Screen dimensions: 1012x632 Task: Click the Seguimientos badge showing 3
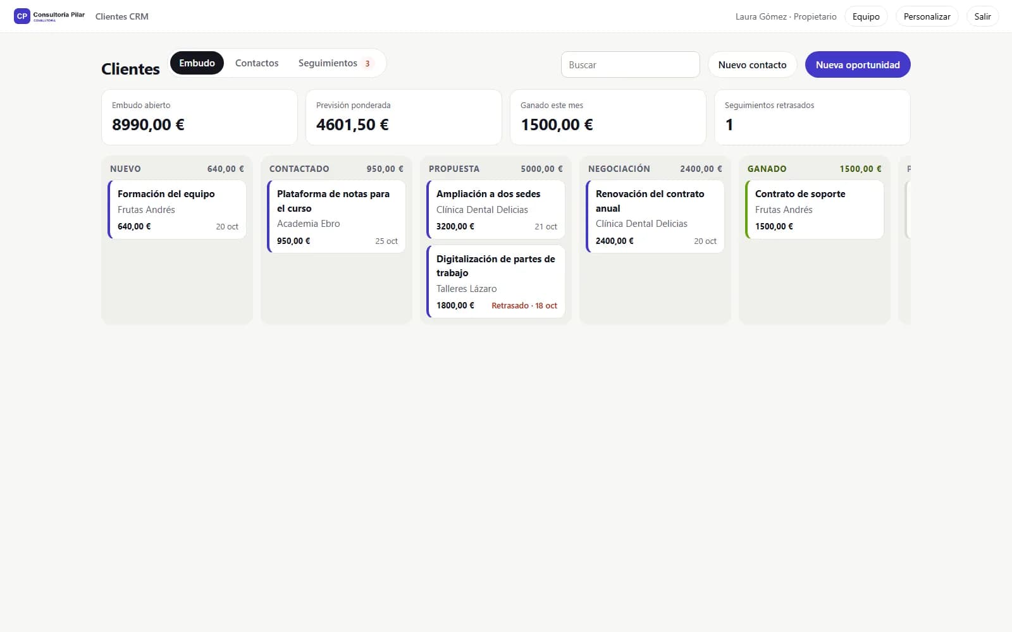click(x=367, y=63)
